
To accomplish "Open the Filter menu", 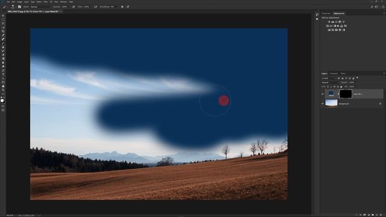I will pos(46,2).
